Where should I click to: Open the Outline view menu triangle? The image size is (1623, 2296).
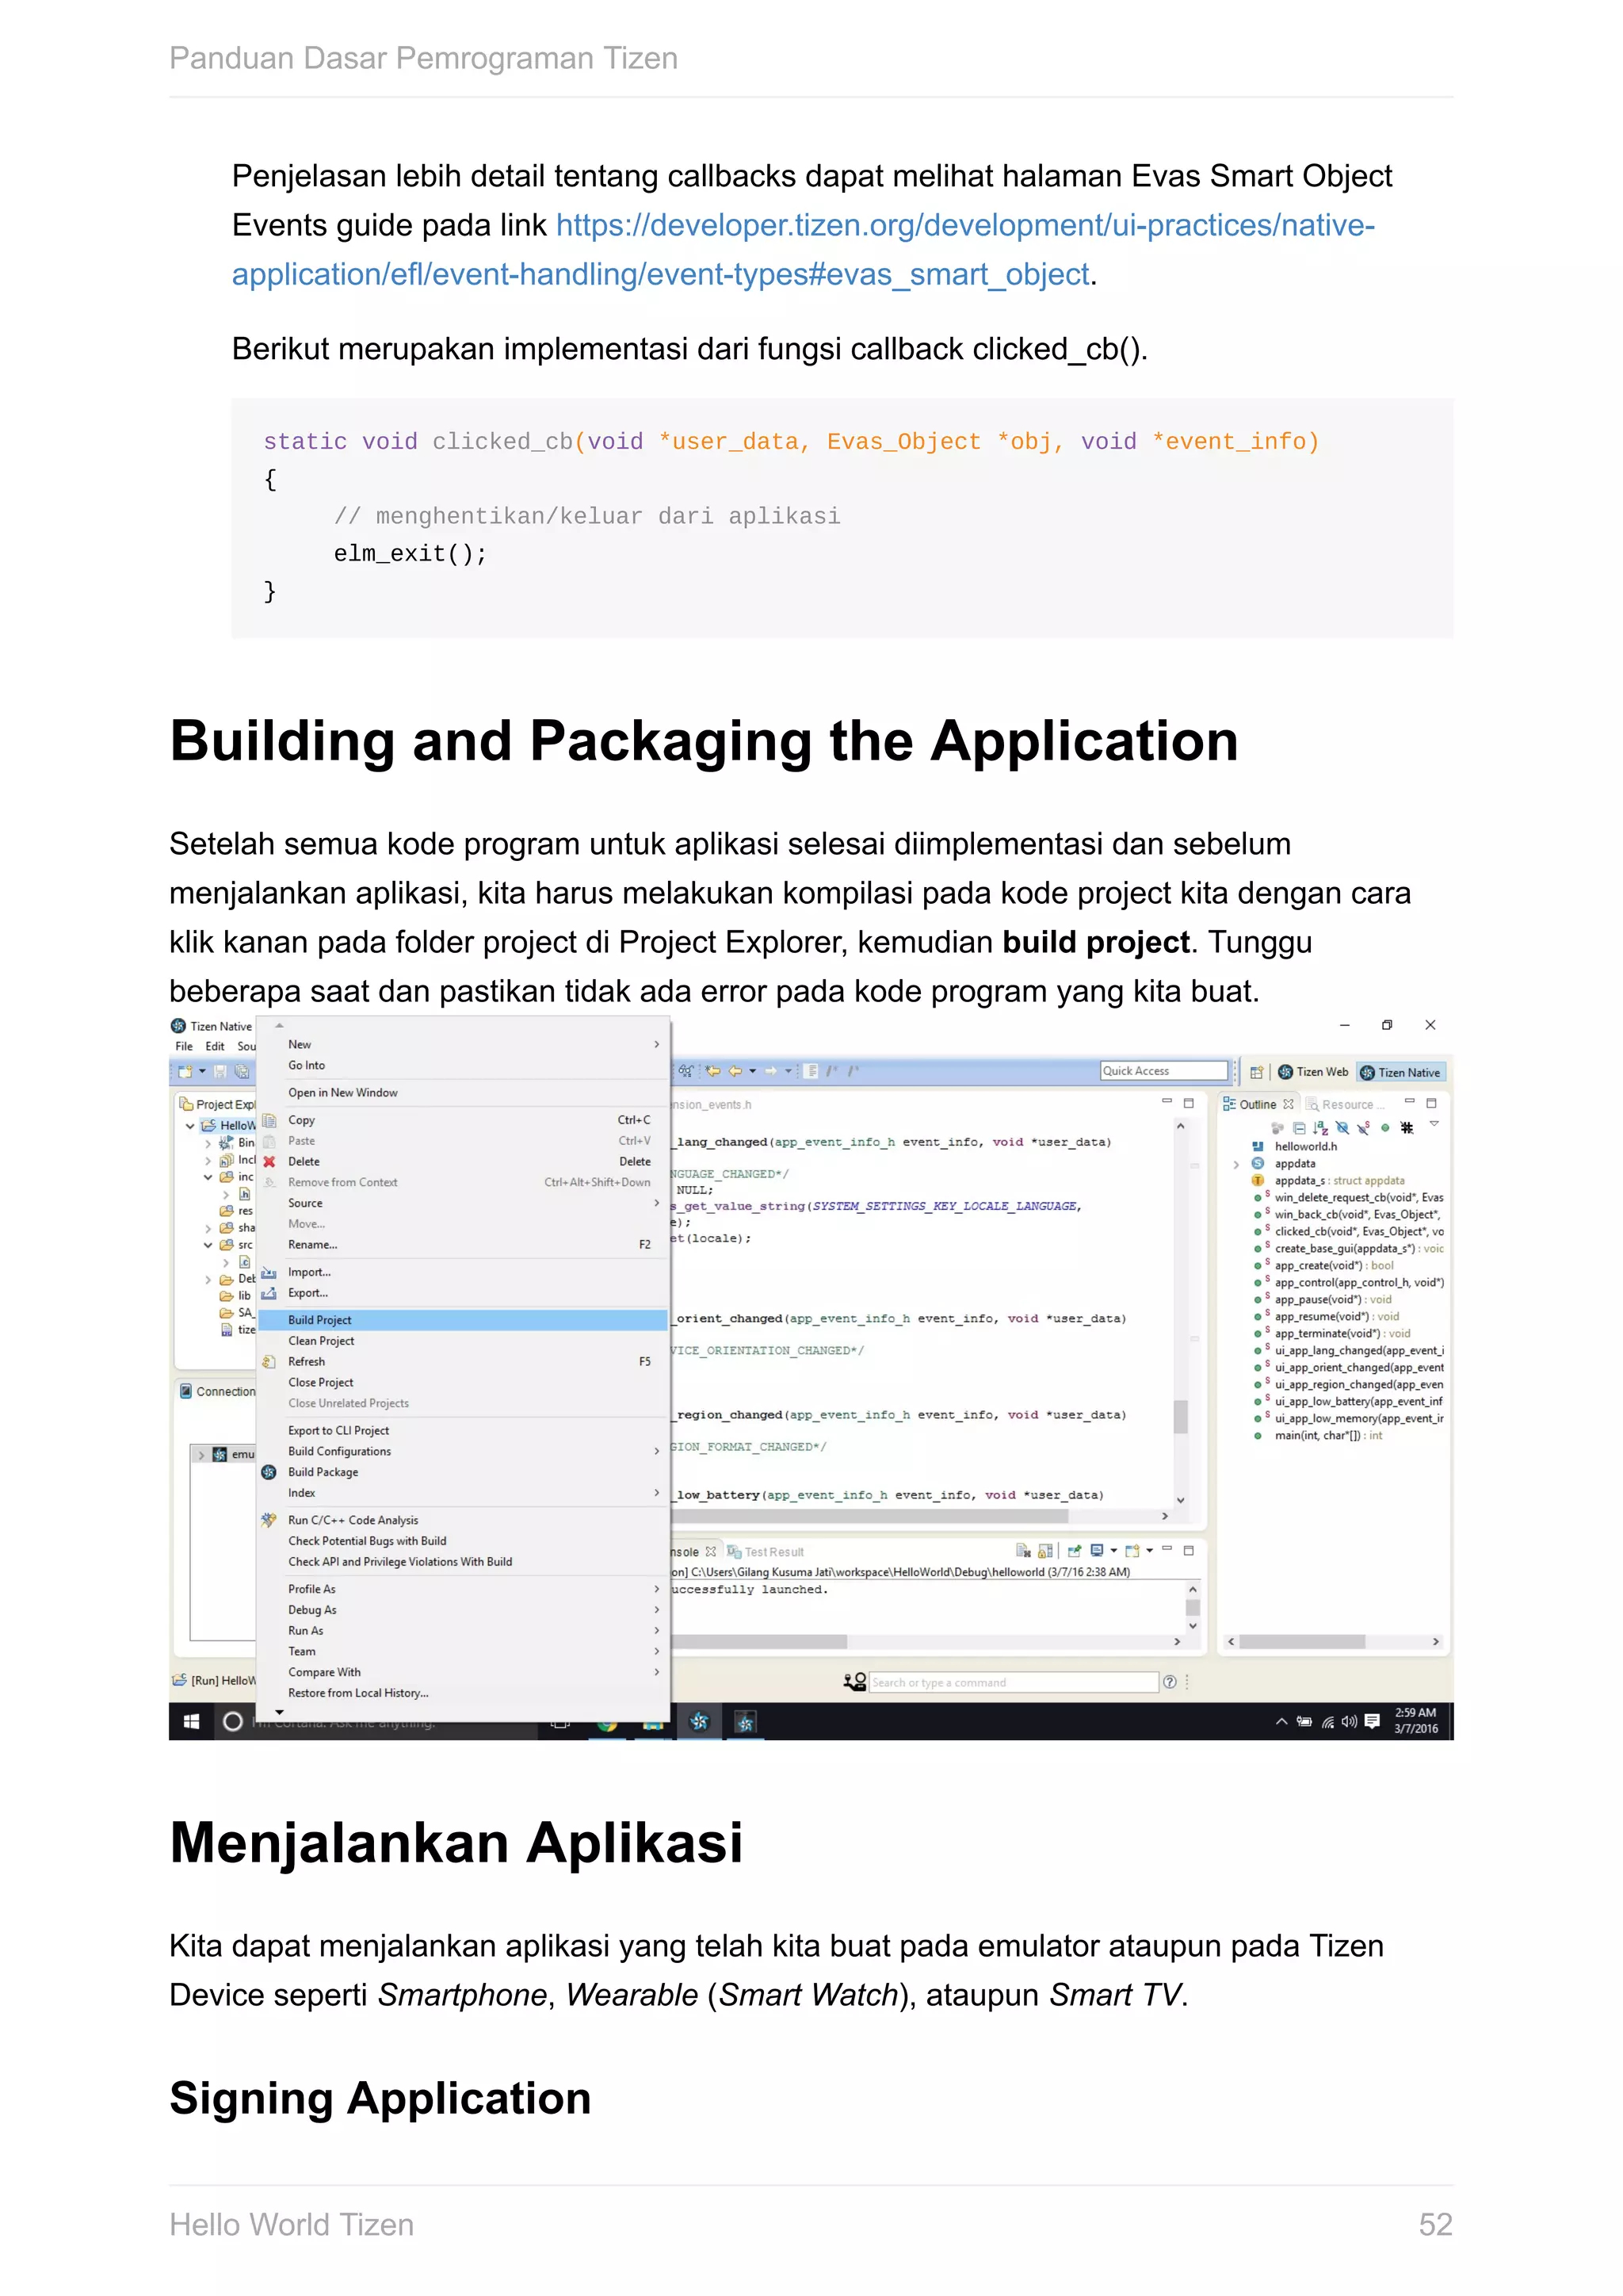coord(1434,1125)
